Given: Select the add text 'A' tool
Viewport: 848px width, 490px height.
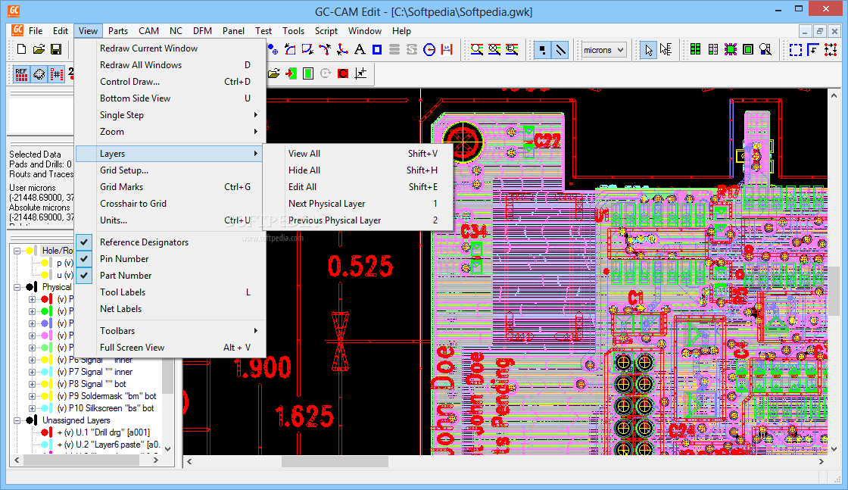Looking at the screenshot, I should (360, 50).
